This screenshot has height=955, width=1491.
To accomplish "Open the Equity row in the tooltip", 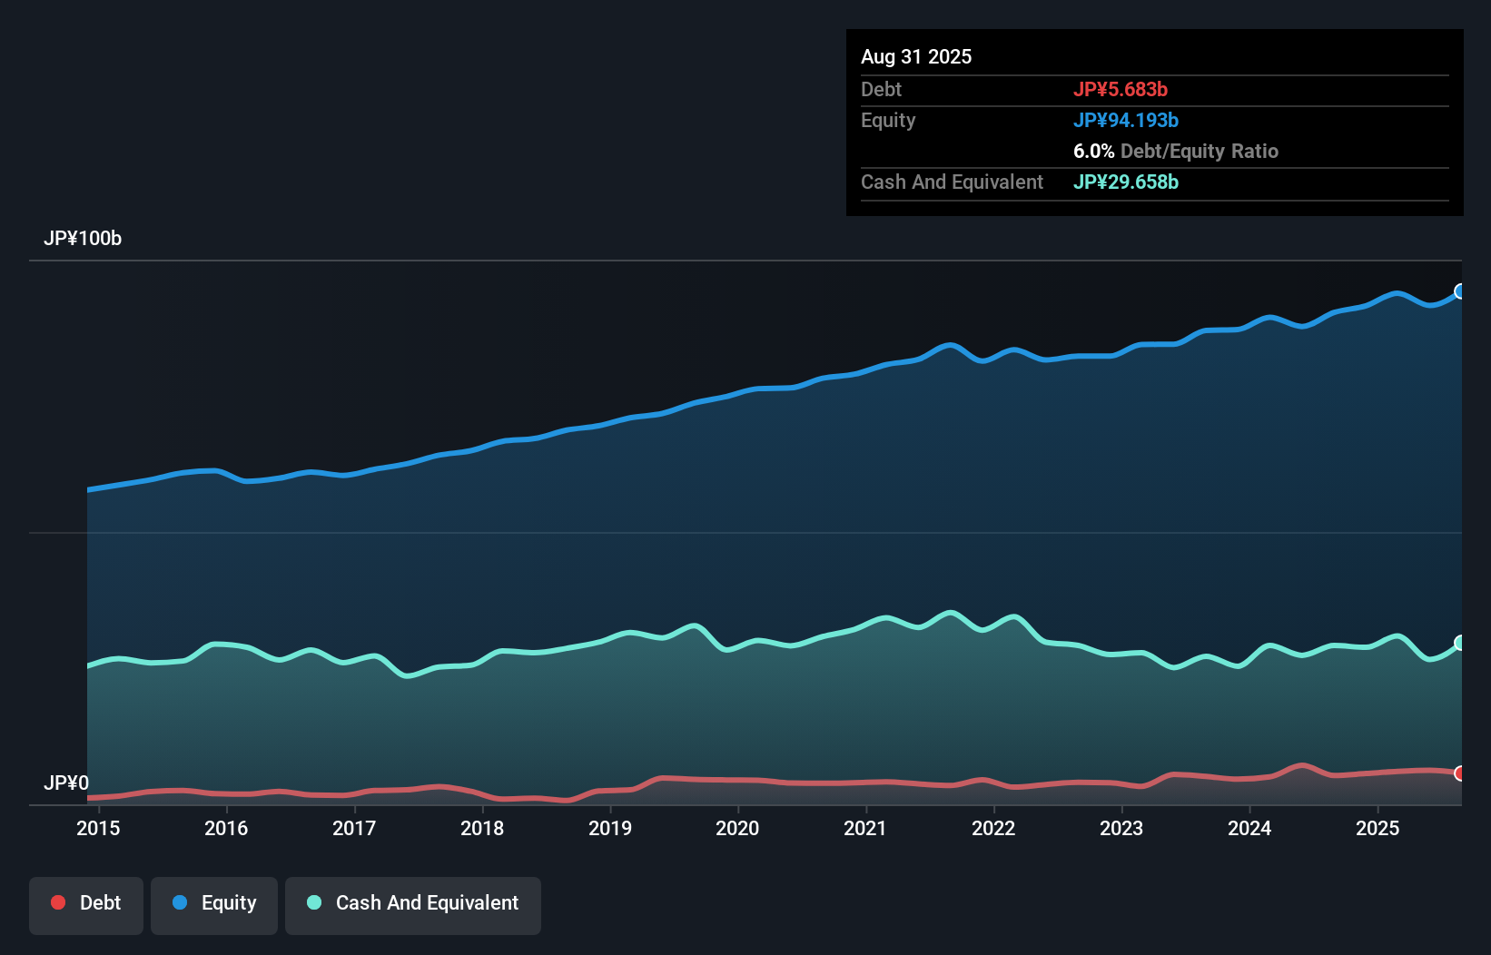I will coord(887,120).
